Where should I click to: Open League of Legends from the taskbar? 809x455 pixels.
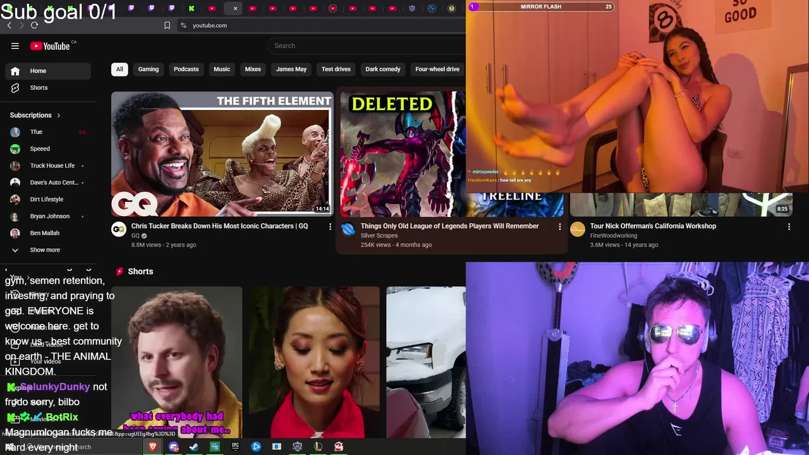(x=318, y=447)
